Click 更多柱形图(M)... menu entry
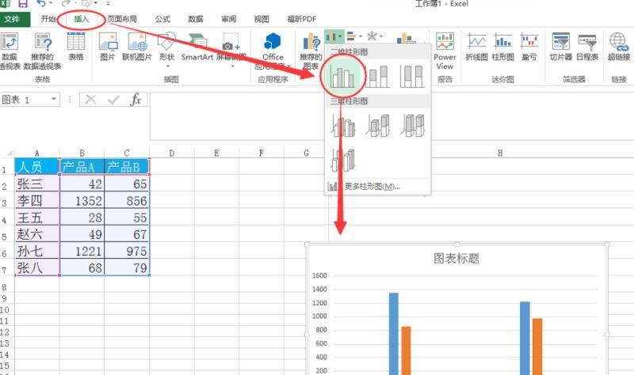Viewport: 634px width, 375px height. tap(378, 187)
